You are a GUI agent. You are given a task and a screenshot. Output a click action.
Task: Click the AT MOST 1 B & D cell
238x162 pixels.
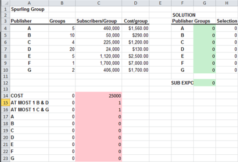click(29, 103)
